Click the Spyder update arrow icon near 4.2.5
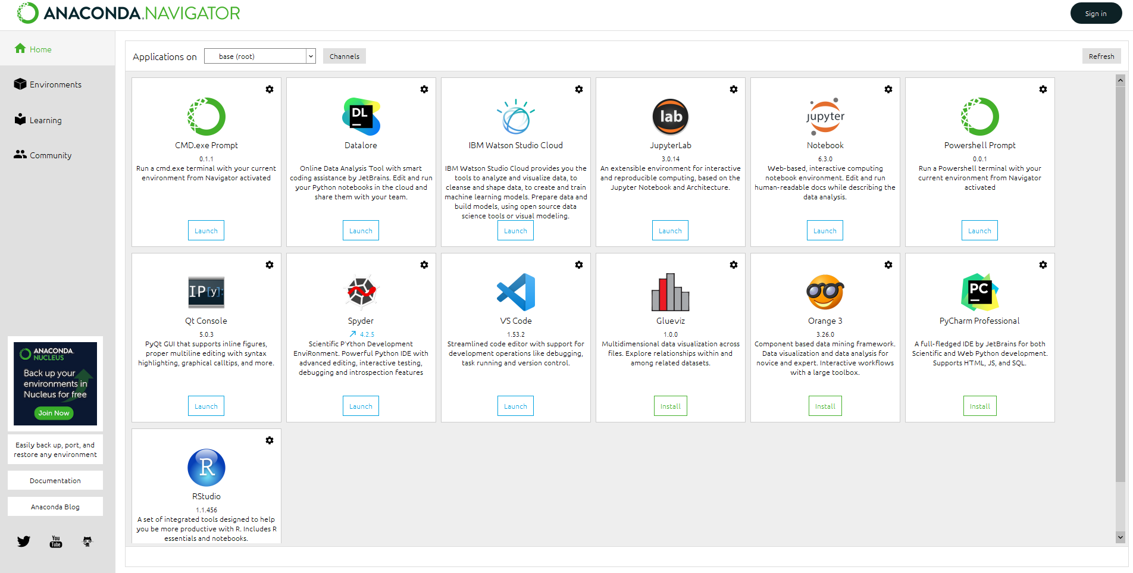This screenshot has height=573, width=1133. [x=353, y=334]
